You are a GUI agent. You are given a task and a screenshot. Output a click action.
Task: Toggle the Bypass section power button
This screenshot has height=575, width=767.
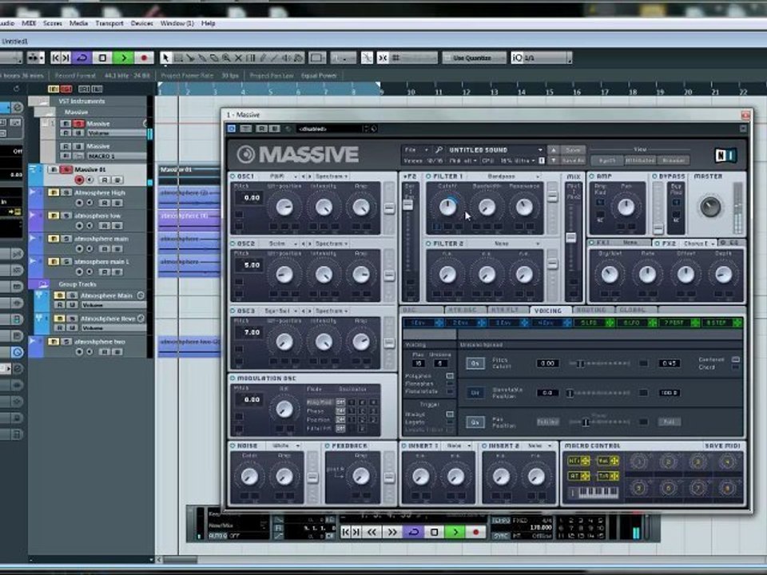655,176
